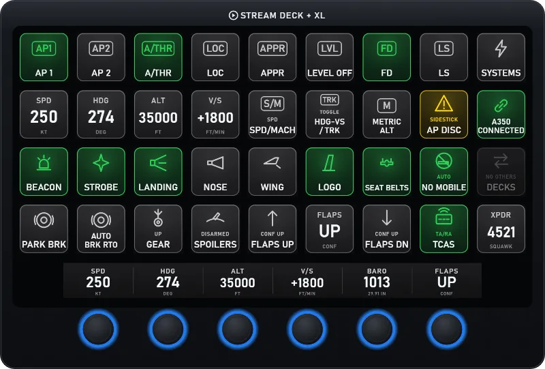Tap the FLAPS UP touch strip segment
Screen dimensions: 545x369
[x=447, y=280]
